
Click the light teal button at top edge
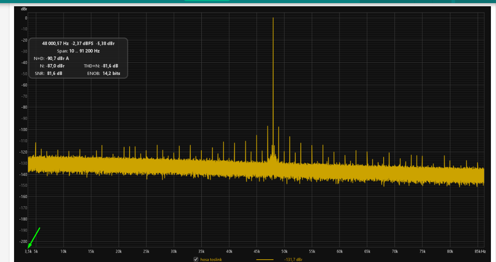tap(207, 0)
